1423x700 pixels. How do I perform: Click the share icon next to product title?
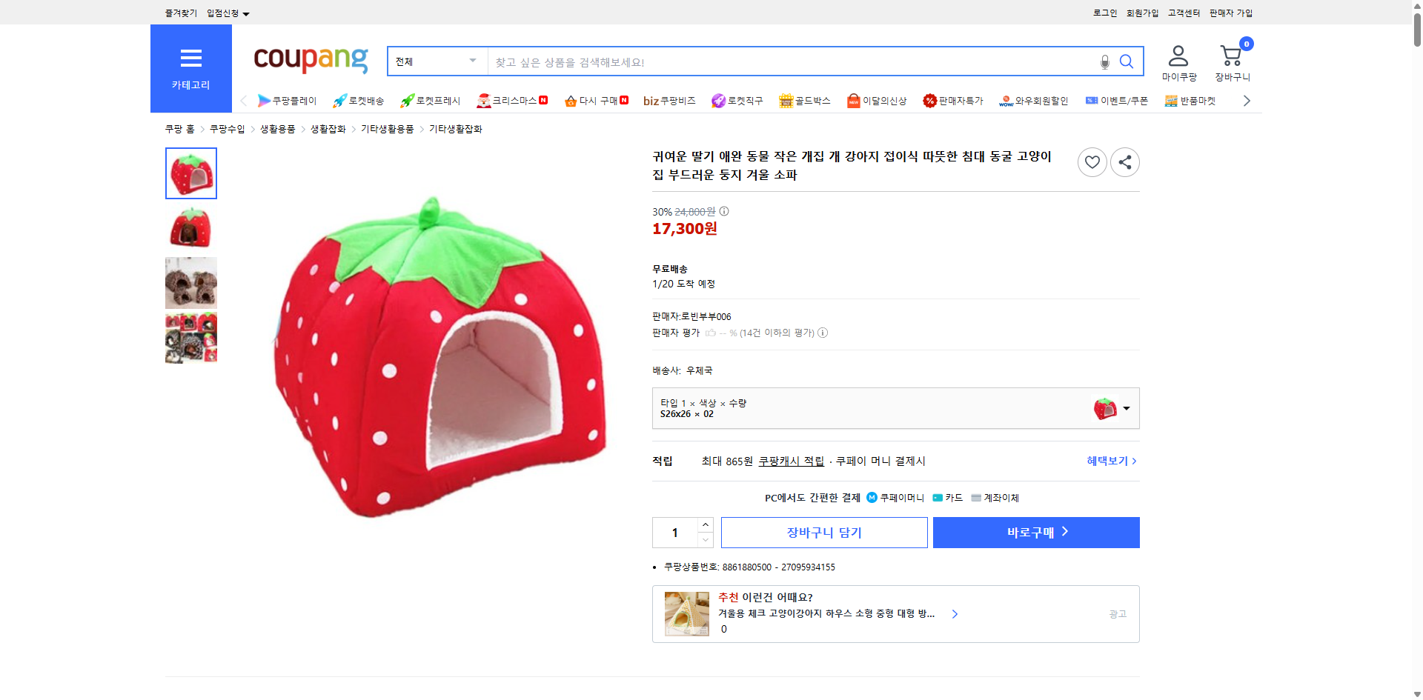pos(1124,161)
